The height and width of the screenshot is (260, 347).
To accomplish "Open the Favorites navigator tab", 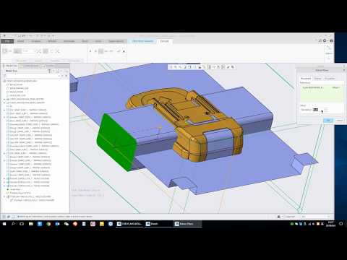I will pyautogui.click(x=49, y=66).
